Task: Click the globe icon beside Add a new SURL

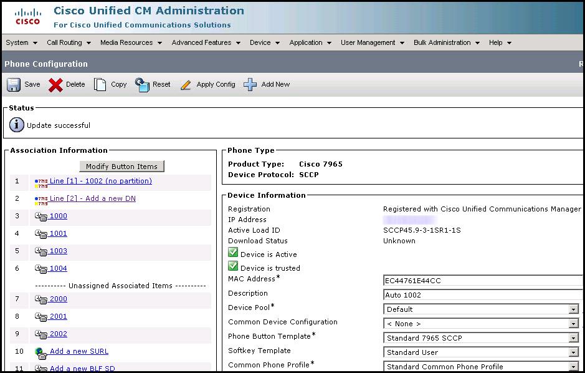Action: click(40, 353)
